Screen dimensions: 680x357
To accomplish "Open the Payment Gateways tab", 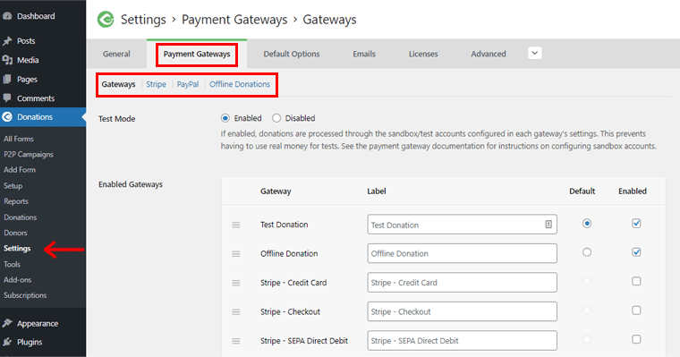I will click(x=197, y=54).
